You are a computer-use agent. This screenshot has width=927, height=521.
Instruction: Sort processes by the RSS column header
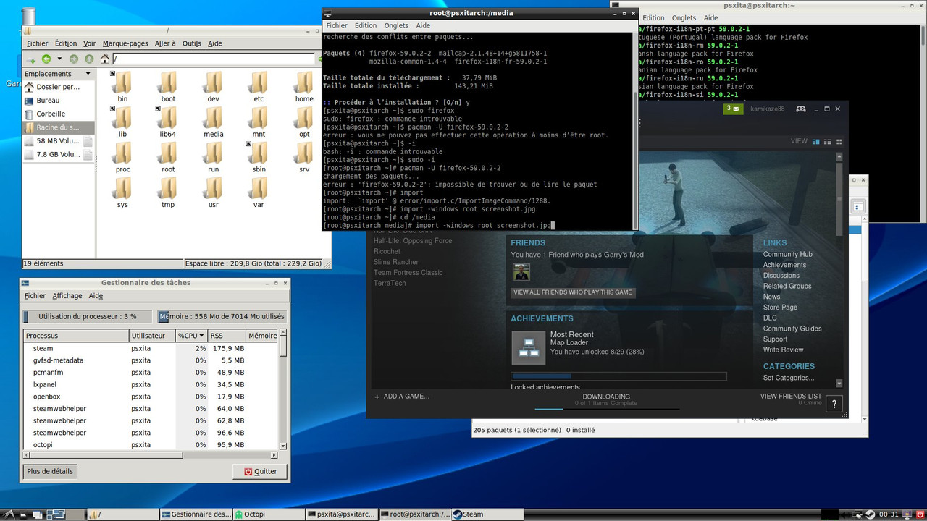click(x=226, y=336)
